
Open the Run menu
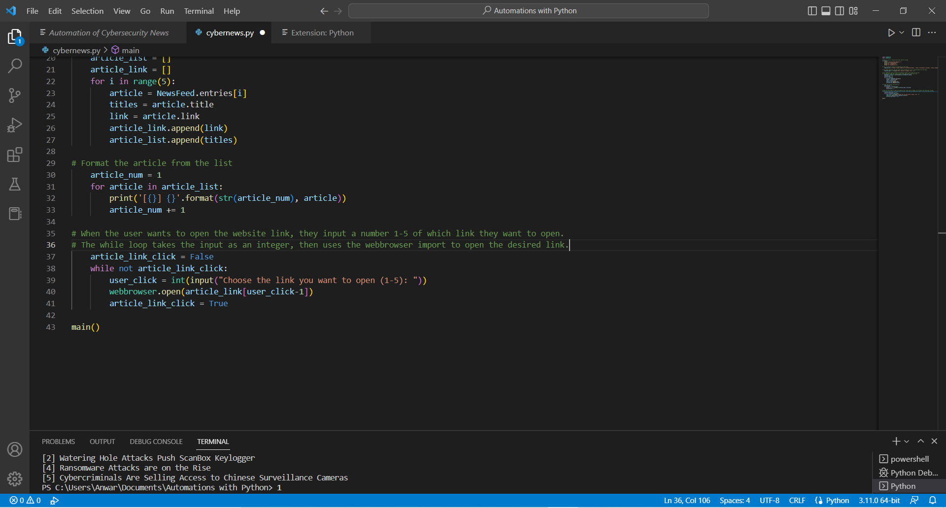pos(167,11)
